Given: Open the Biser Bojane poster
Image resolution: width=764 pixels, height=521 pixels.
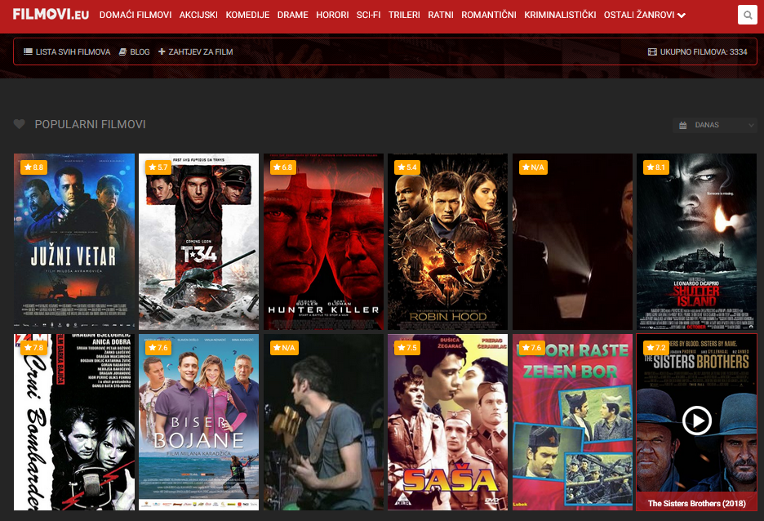Looking at the screenshot, I should coord(199,422).
